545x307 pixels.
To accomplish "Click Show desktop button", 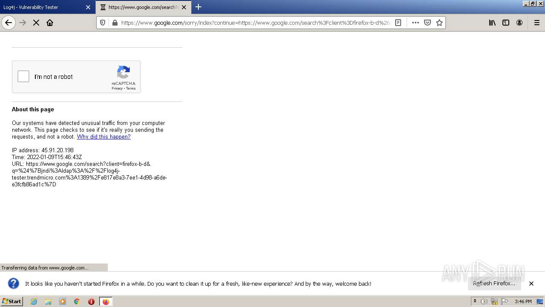I will pos(540,301).
